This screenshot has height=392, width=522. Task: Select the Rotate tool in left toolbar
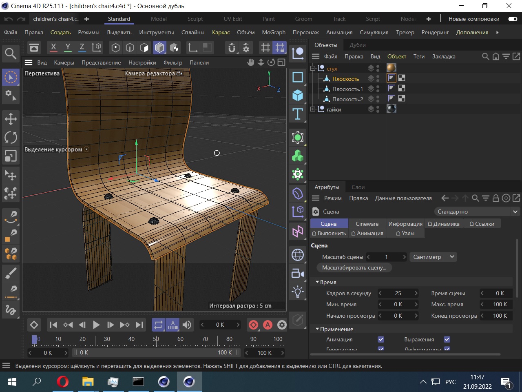pyautogui.click(x=11, y=137)
